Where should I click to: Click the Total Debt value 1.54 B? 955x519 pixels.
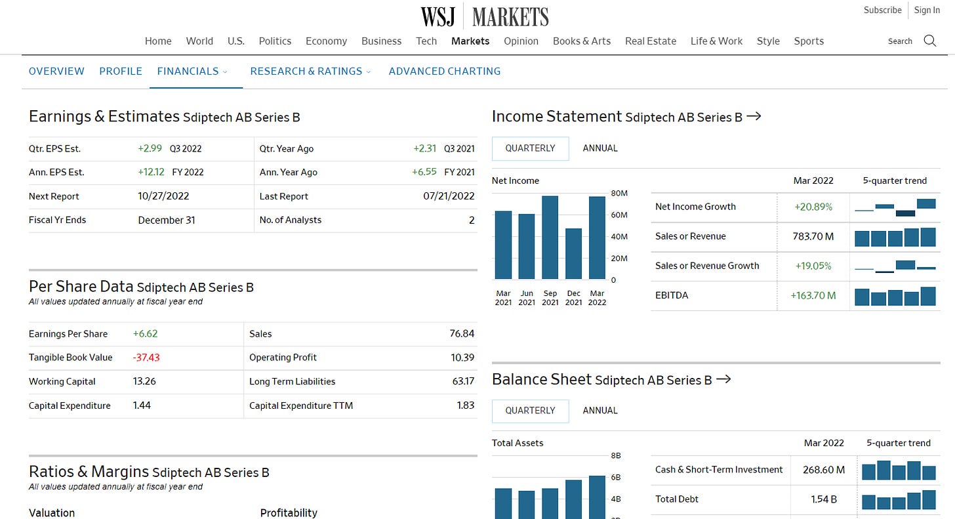point(824,499)
